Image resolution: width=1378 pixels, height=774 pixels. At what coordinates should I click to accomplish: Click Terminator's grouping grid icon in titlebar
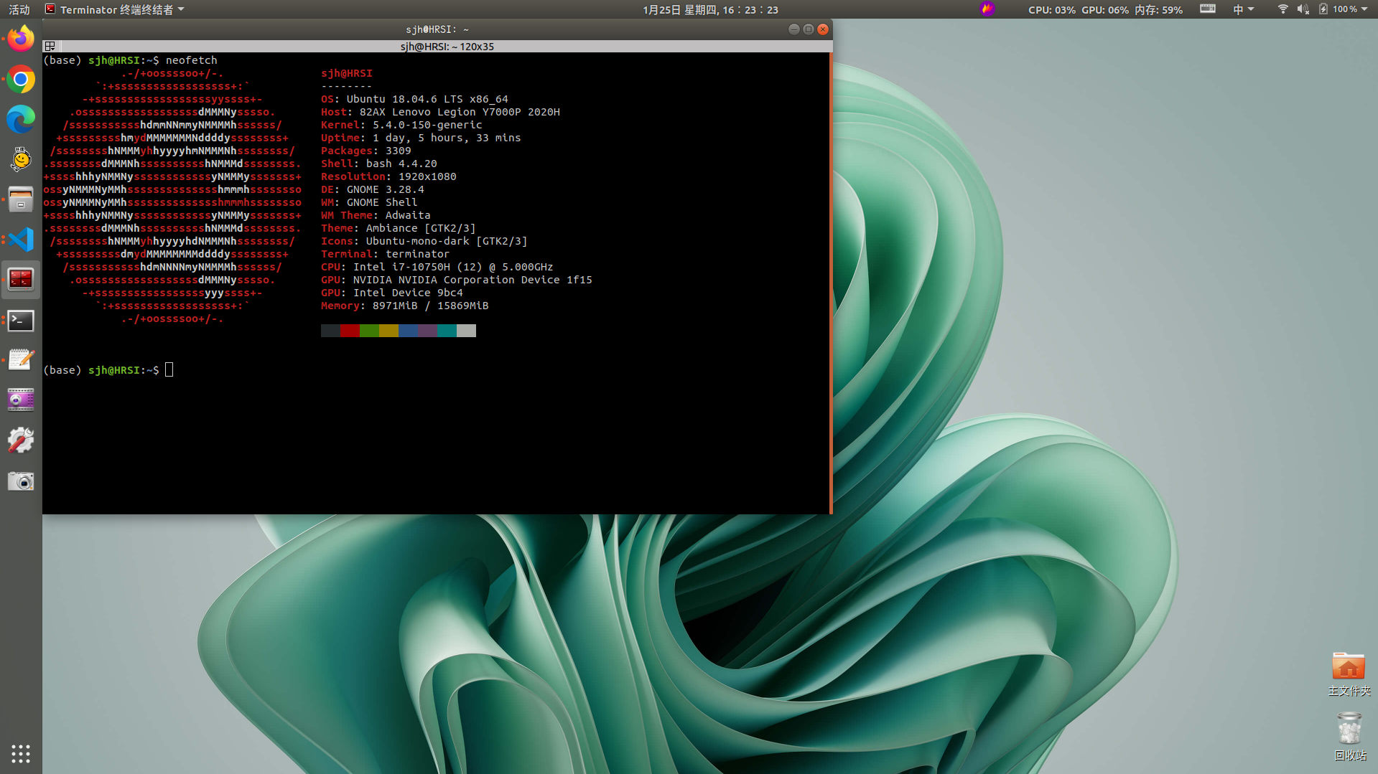coord(50,46)
